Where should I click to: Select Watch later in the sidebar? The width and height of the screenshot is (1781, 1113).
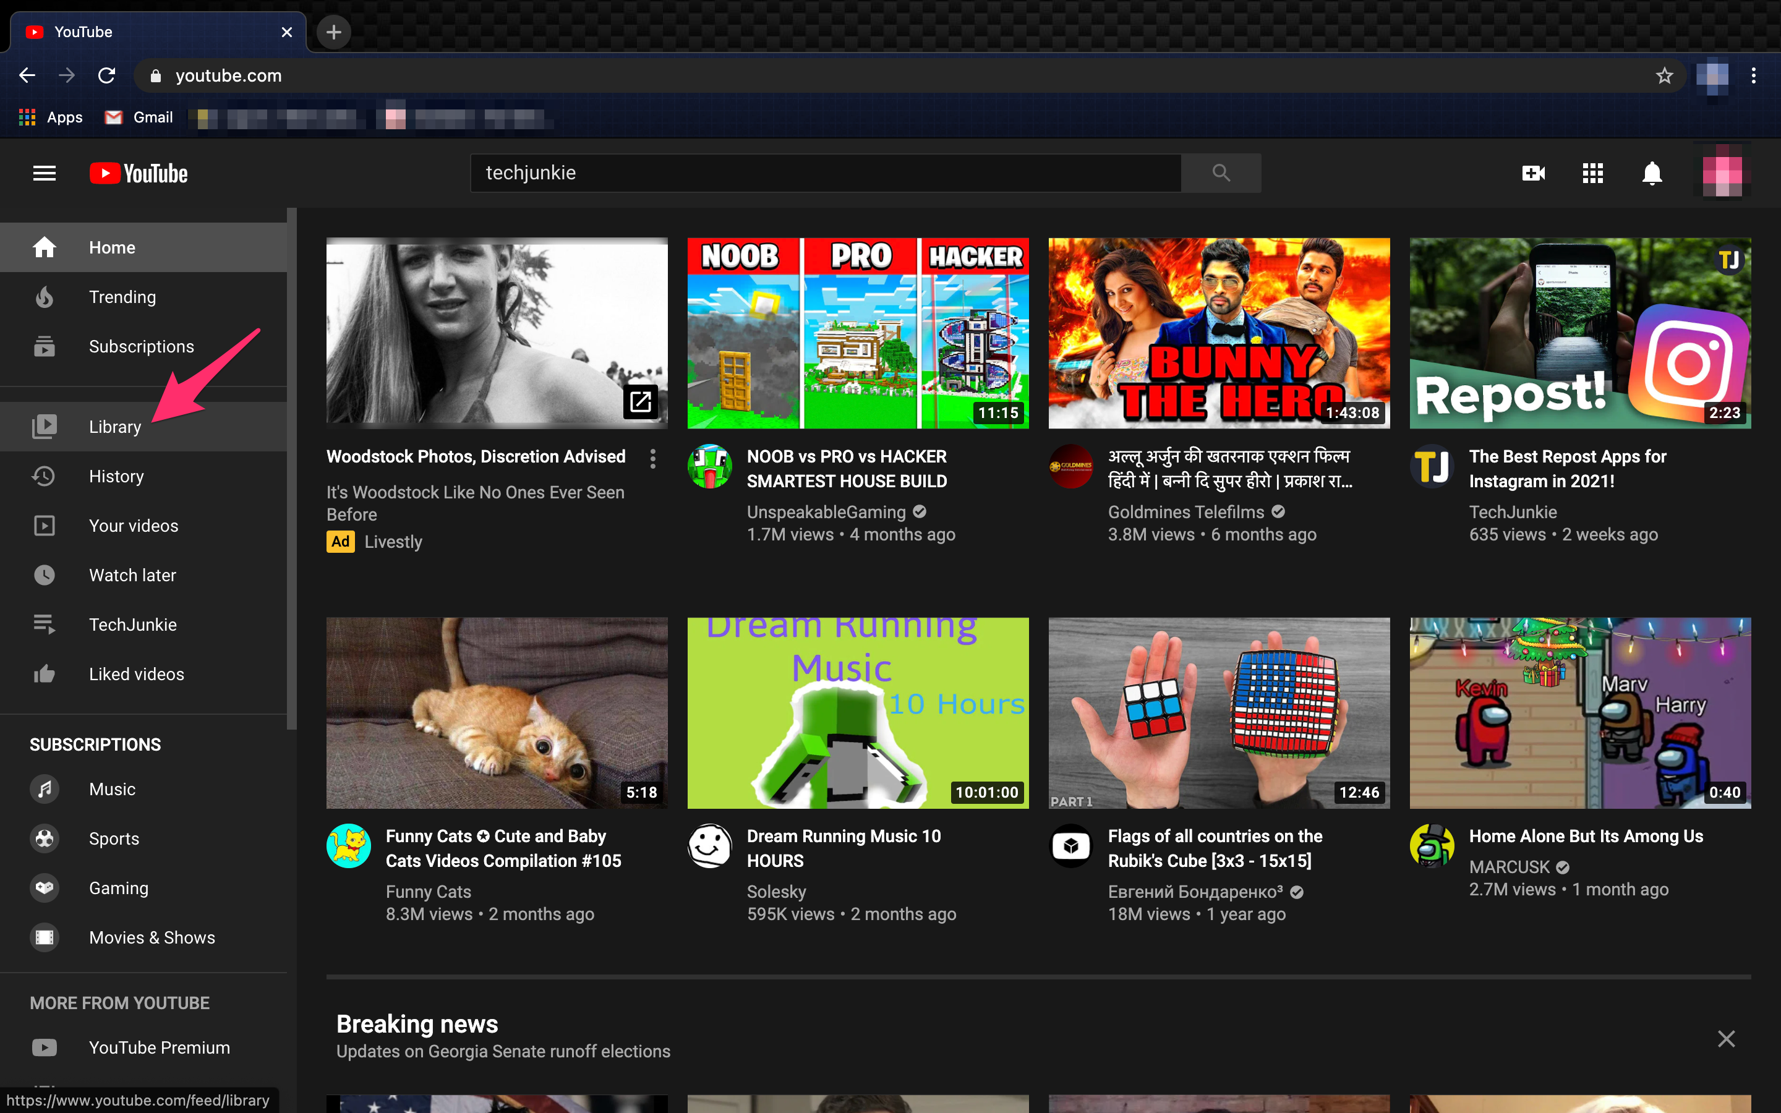click(132, 575)
